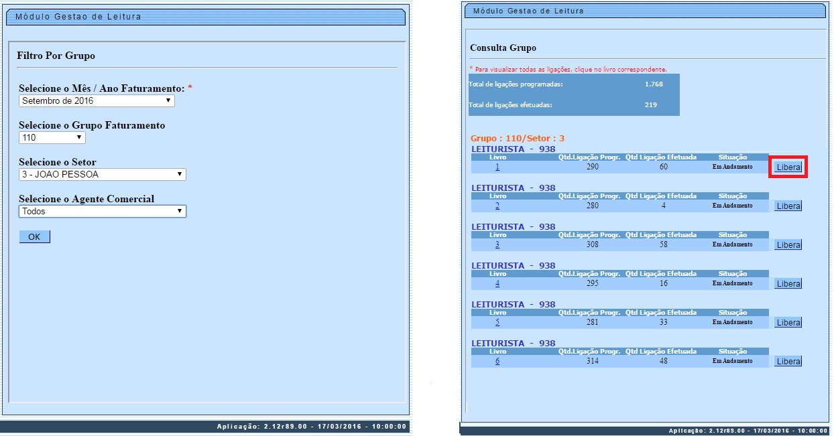Click the Libera button for Livro 6
Image resolution: width=834 pixels, height=436 pixels.
[788, 362]
